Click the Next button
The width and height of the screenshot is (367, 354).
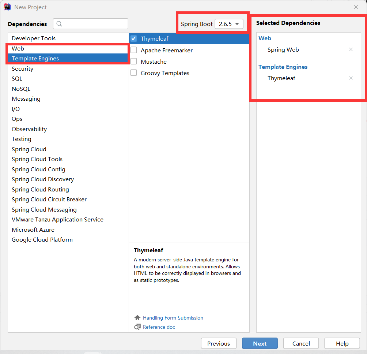260,343
